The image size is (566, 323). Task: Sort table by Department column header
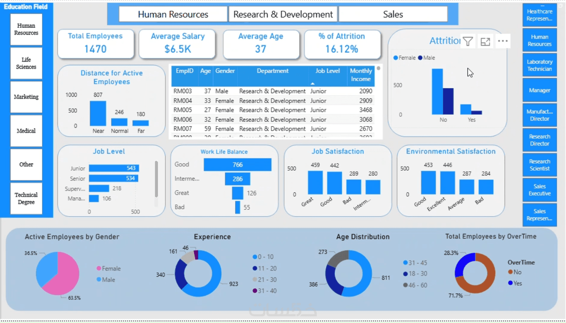273,71
